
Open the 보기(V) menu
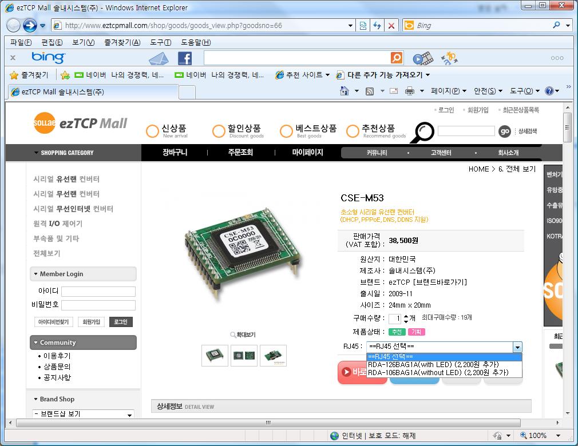84,42
